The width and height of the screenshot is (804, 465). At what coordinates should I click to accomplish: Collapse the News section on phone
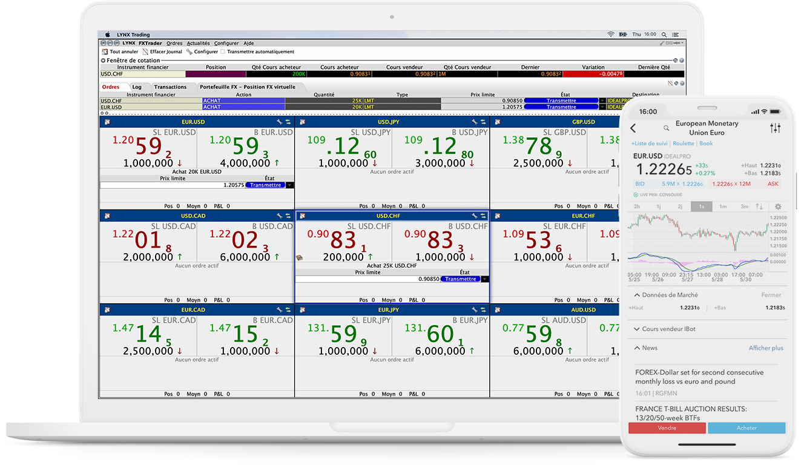[637, 348]
